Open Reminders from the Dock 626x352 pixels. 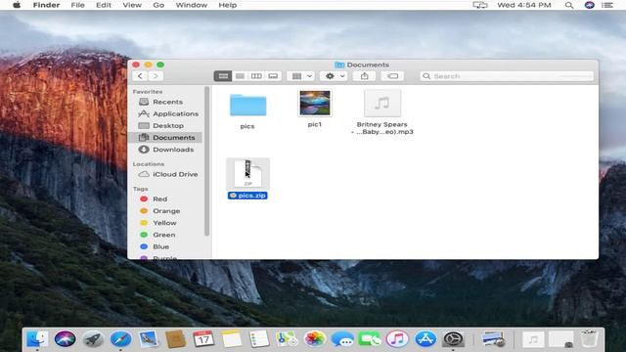click(x=259, y=339)
